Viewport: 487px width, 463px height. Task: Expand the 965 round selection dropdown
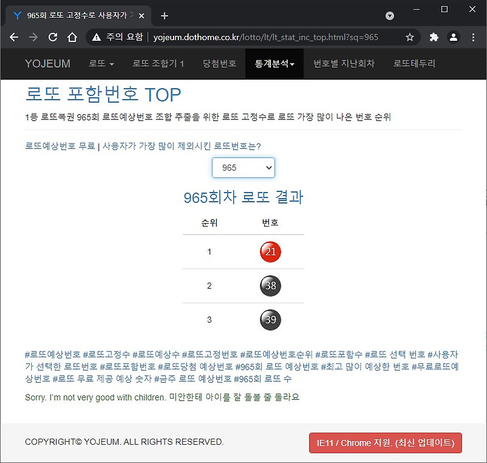point(243,168)
